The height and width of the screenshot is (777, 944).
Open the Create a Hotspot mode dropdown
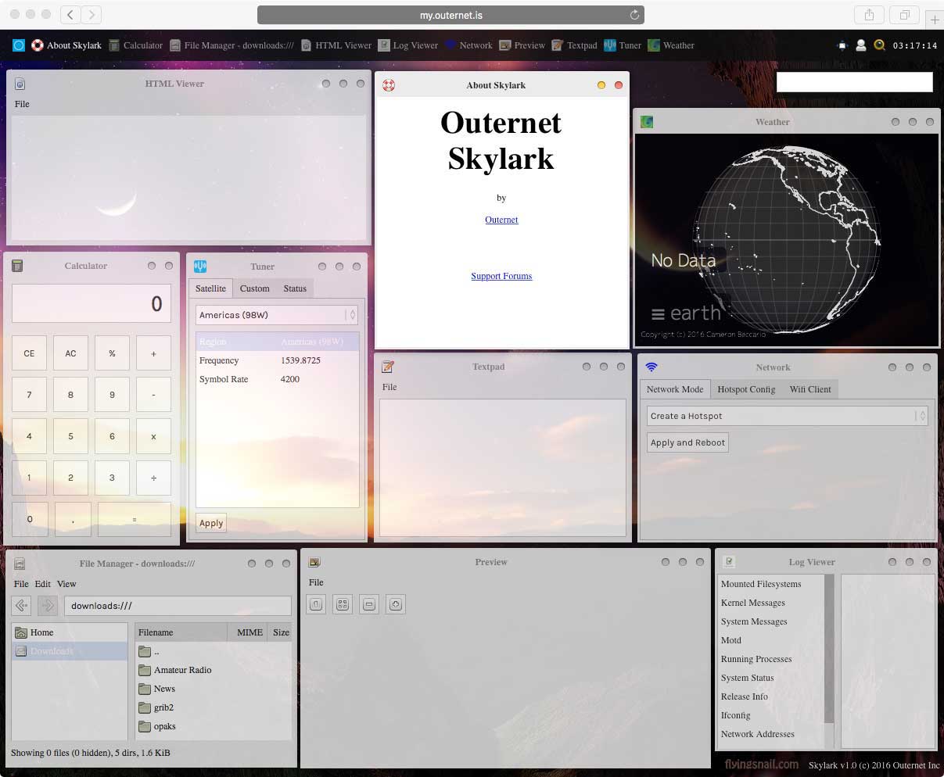coord(788,416)
